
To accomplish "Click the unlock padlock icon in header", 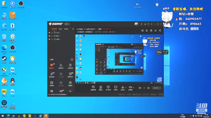I will point(147,30).
